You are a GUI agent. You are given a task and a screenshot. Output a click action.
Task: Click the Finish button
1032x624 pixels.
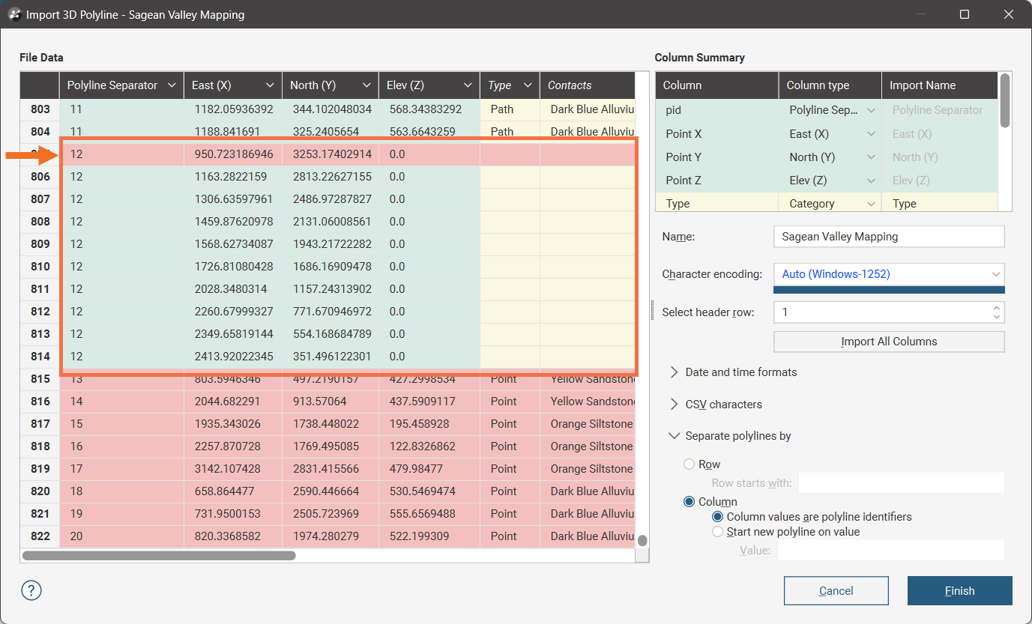[959, 591]
